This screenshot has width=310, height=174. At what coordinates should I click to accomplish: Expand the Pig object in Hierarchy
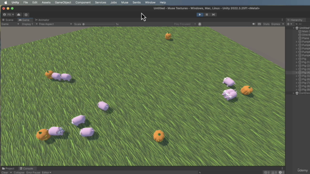pos(296,59)
